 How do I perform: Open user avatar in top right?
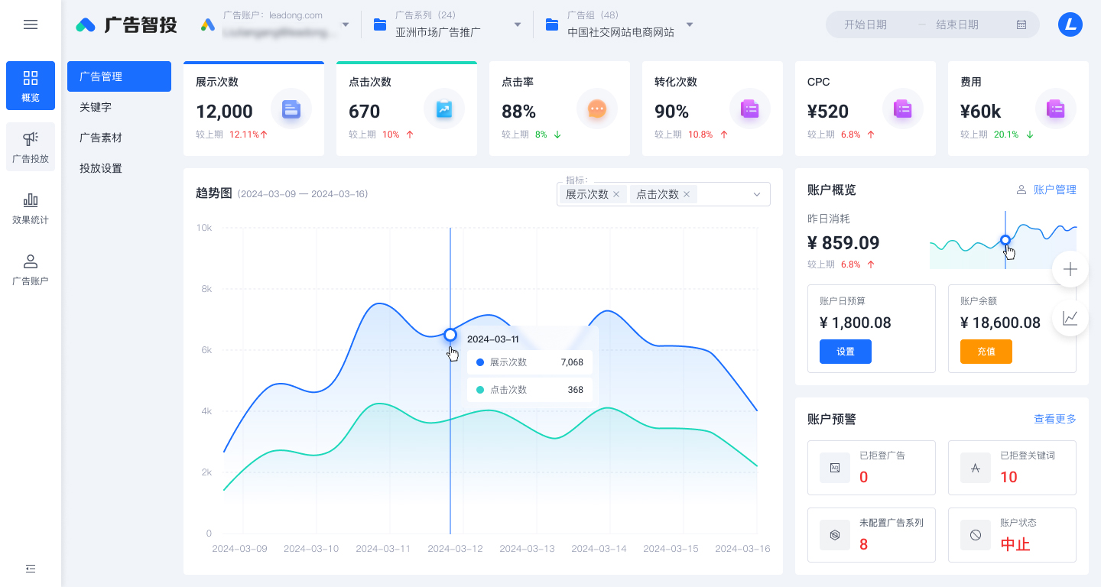(1070, 24)
